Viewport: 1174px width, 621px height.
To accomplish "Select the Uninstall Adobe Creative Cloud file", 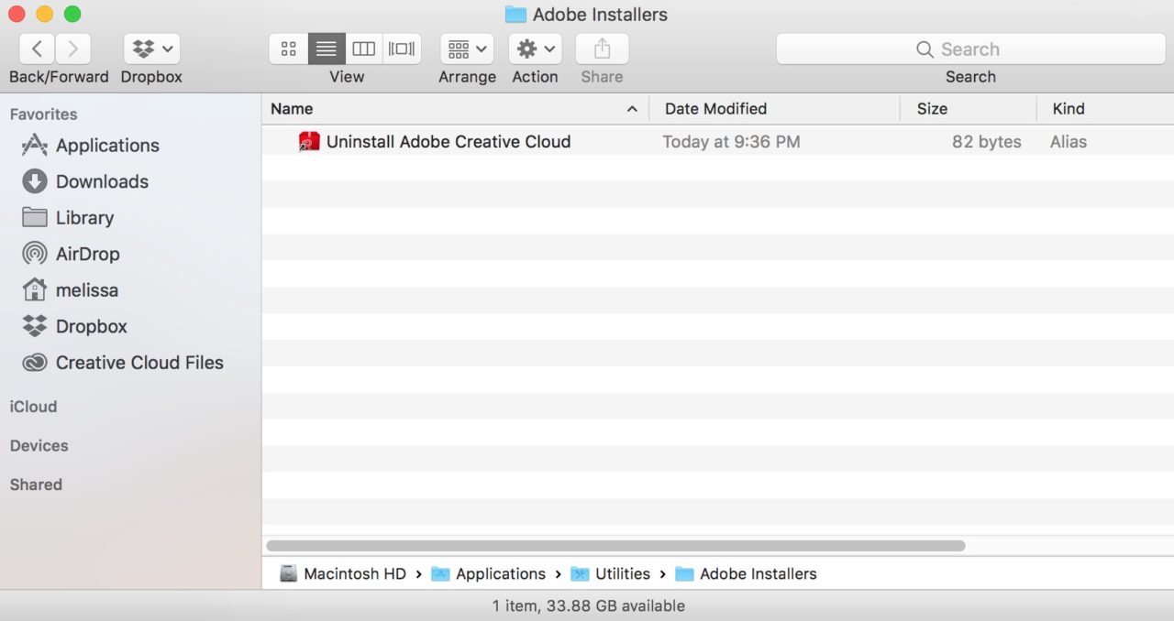I will 449,142.
